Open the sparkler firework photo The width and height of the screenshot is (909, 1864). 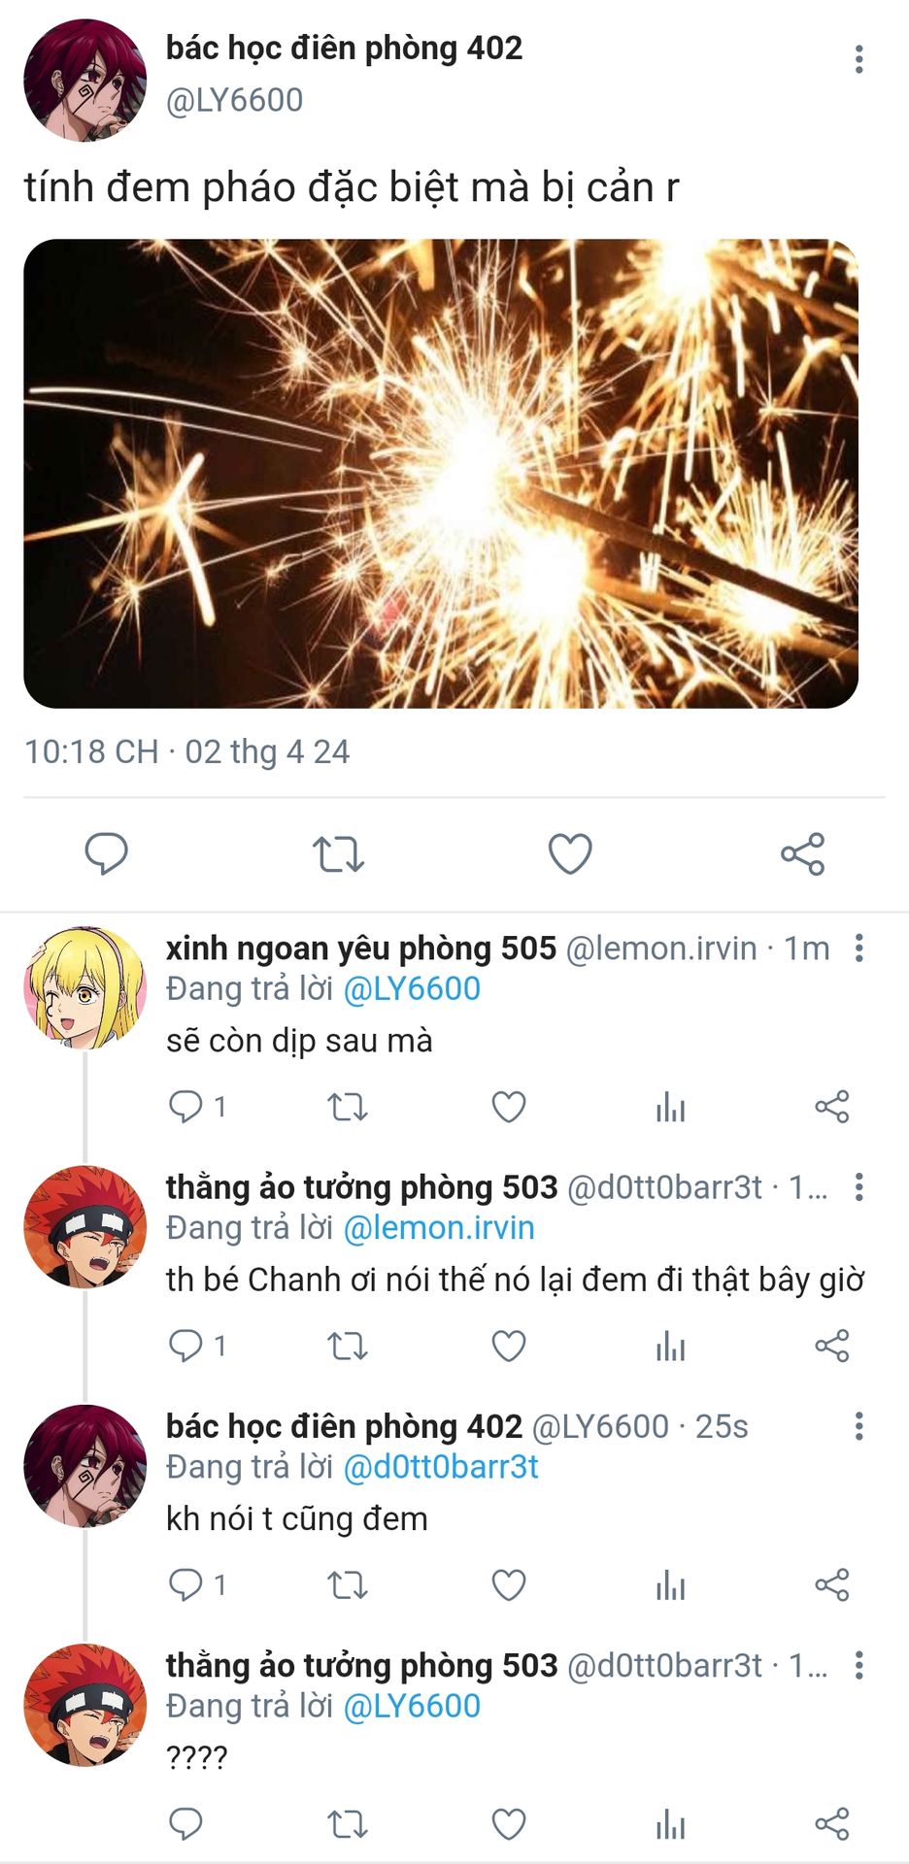441,474
